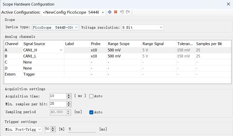
Task: Click the undo arrow icon
Action: click(122, 12)
